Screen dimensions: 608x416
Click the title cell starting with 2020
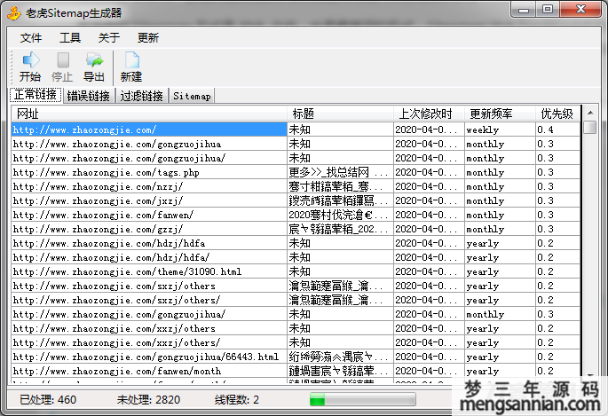[x=340, y=215]
